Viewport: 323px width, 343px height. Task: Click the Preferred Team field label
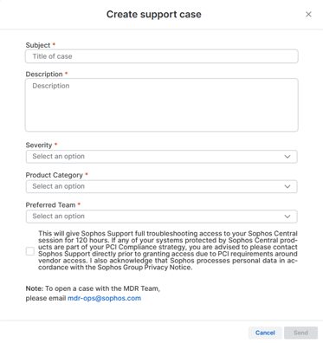click(x=50, y=205)
